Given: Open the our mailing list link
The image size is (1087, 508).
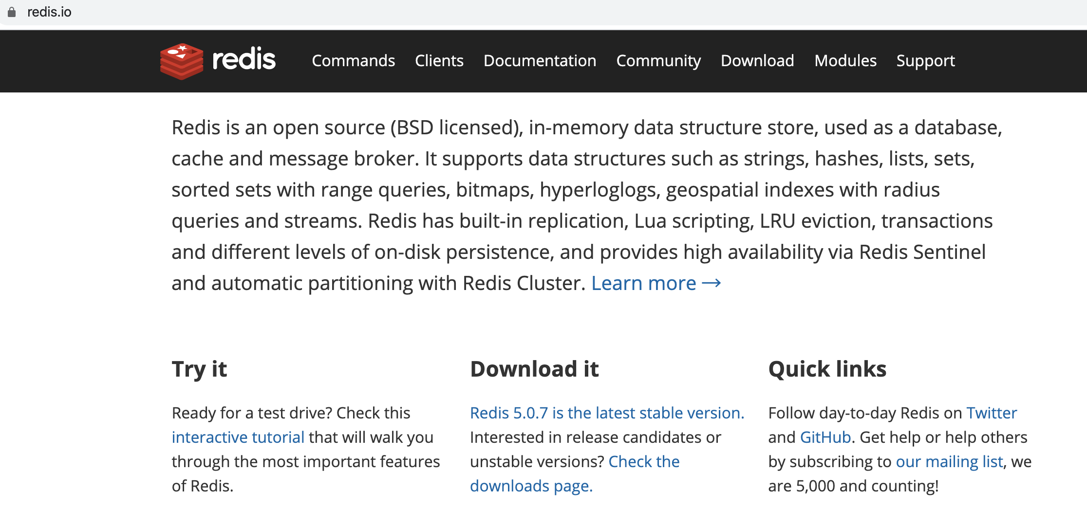Looking at the screenshot, I should tap(950, 462).
